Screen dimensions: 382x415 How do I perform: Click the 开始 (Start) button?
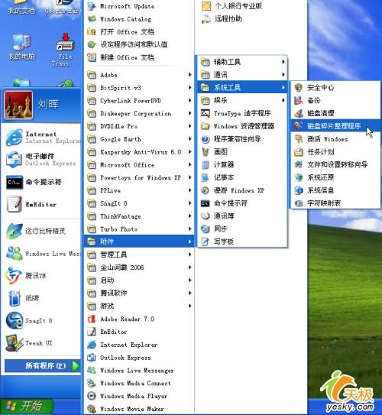(x=27, y=407)
